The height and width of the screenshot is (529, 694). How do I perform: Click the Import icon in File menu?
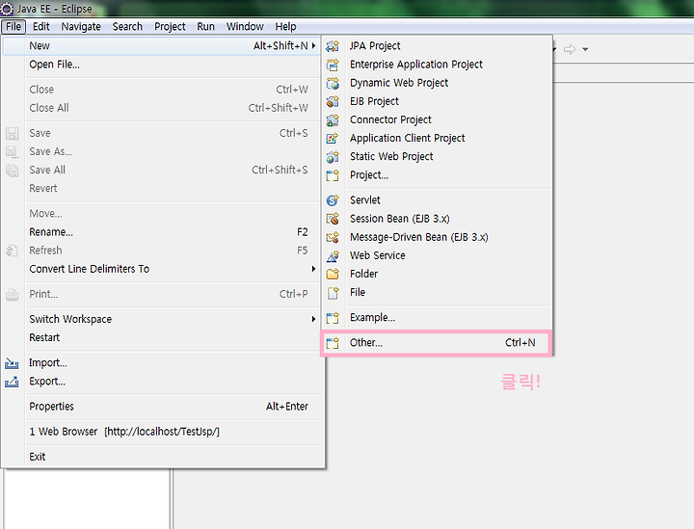[12, 363]
